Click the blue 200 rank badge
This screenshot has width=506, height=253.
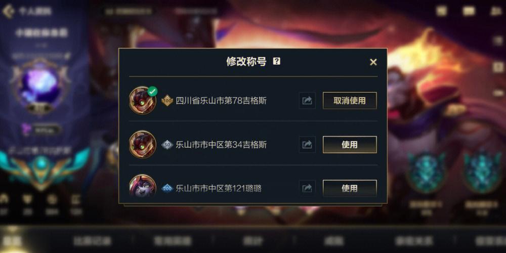(x=167, y=188)
